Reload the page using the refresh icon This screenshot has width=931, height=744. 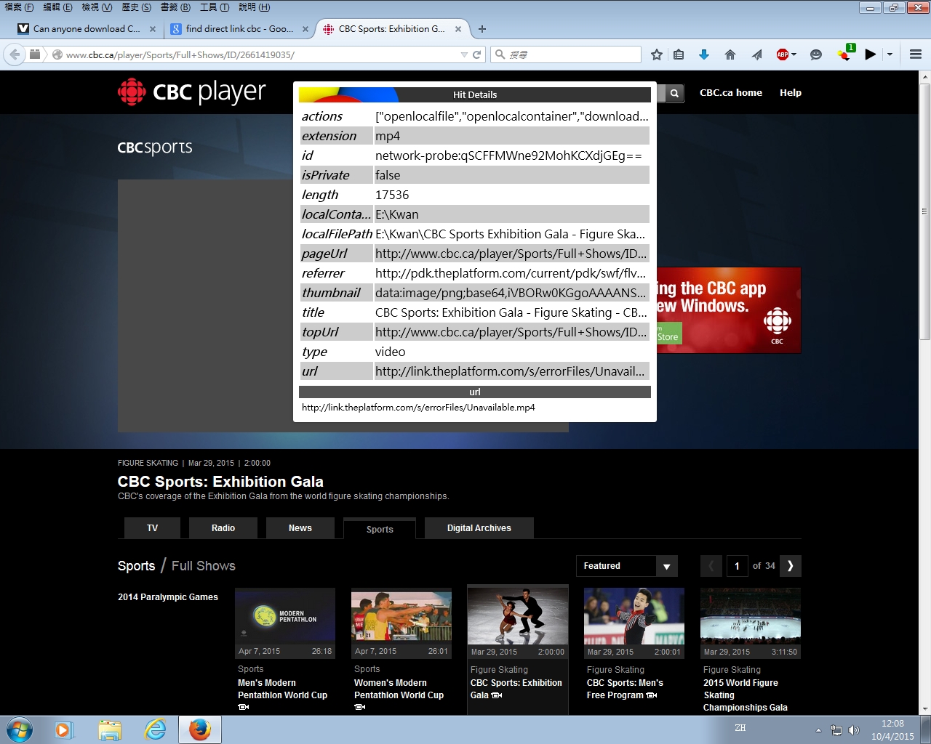(477, 54)
